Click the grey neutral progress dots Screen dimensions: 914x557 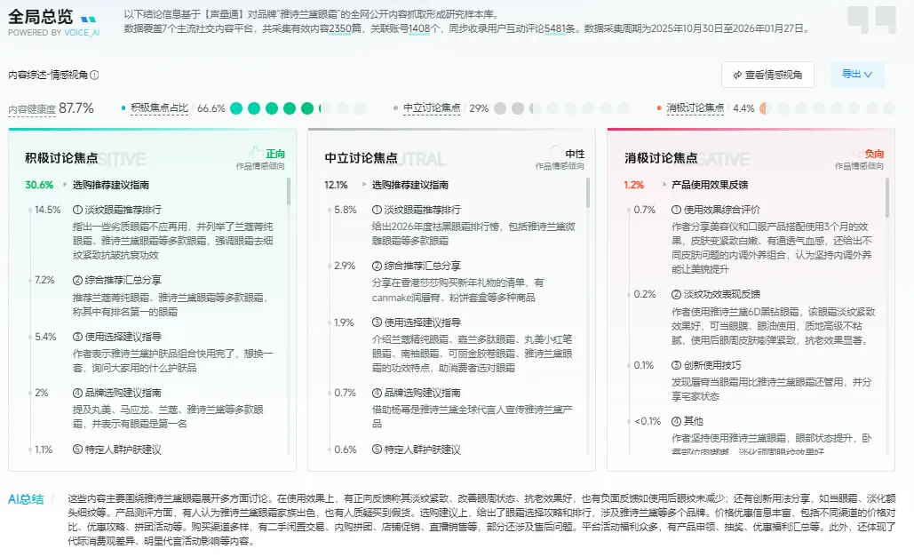click(562, 108)
